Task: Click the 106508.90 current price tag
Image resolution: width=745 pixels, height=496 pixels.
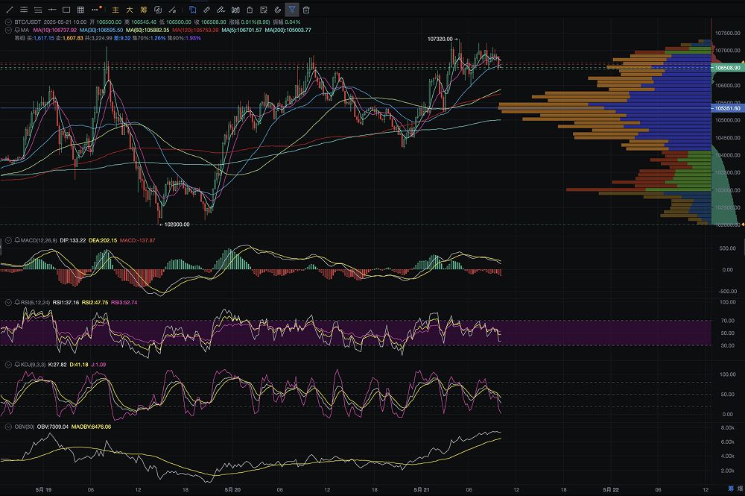Action: [727, 67]
